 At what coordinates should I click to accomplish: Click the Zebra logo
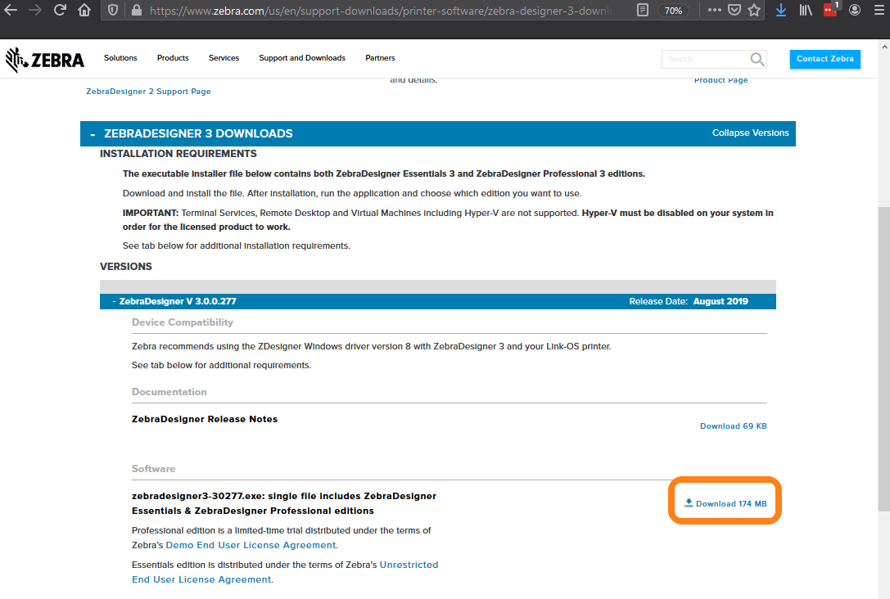coord(45,59)
